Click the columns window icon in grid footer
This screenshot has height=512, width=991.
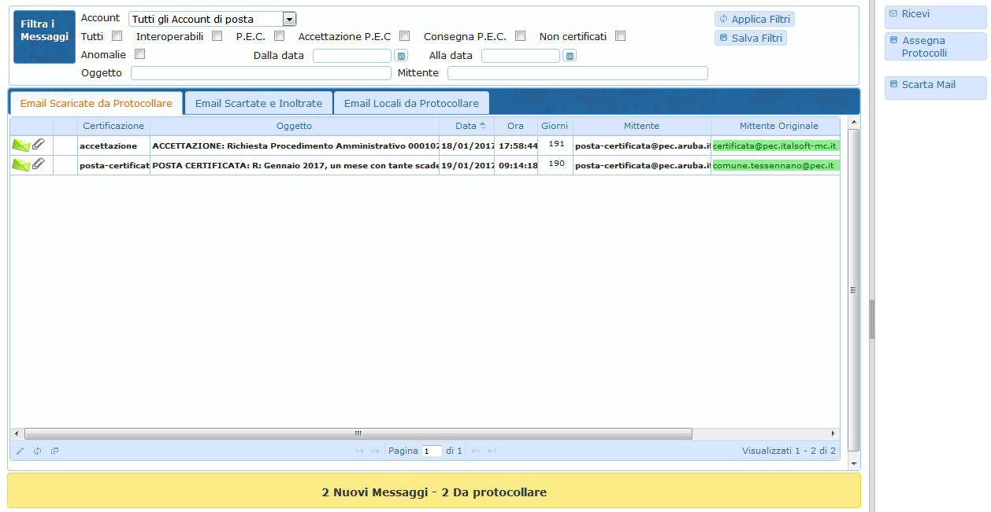54,451
